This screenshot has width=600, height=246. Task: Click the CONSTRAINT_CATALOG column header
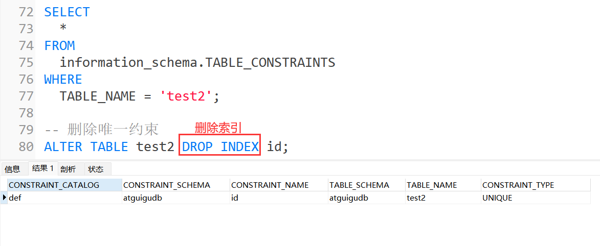[x=54, y=185]
